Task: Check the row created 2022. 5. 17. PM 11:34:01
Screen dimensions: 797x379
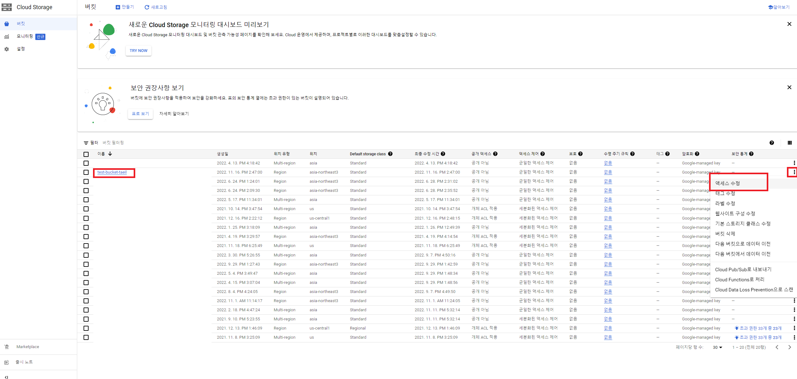Action: pyautogui.click(x=86, y=200)
